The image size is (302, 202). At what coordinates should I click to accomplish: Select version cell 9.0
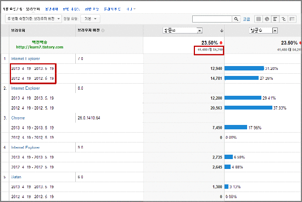(x=81, y=148)
